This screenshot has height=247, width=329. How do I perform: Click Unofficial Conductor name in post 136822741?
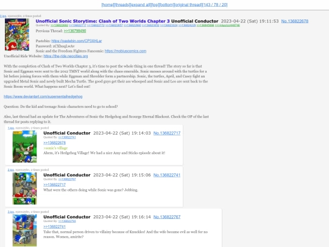(x=67, y=175)
